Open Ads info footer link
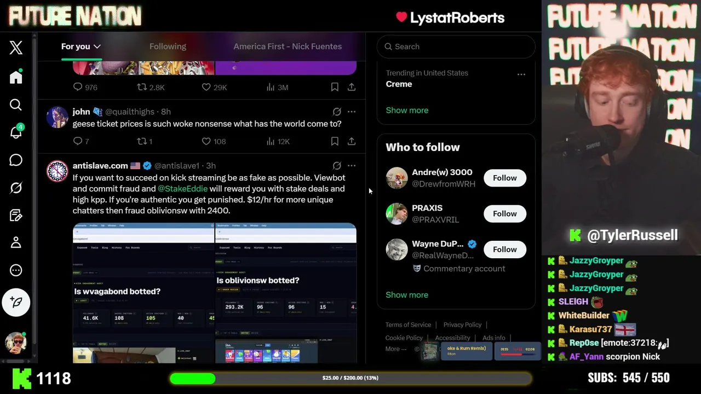Image resolution: width=701 pixels, height=394 pixels. click(x=493, y=338)
